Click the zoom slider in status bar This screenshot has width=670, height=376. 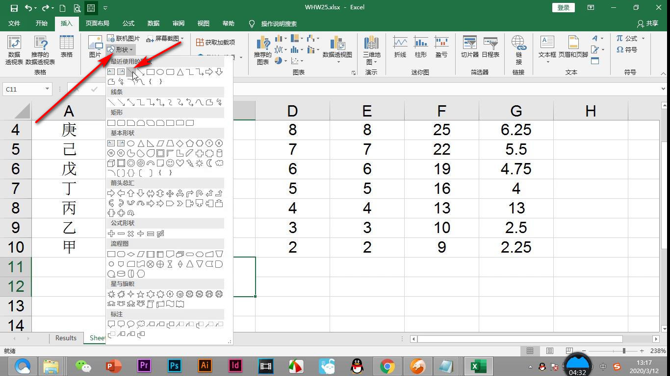pyautogui.click(x=624, y=351)
